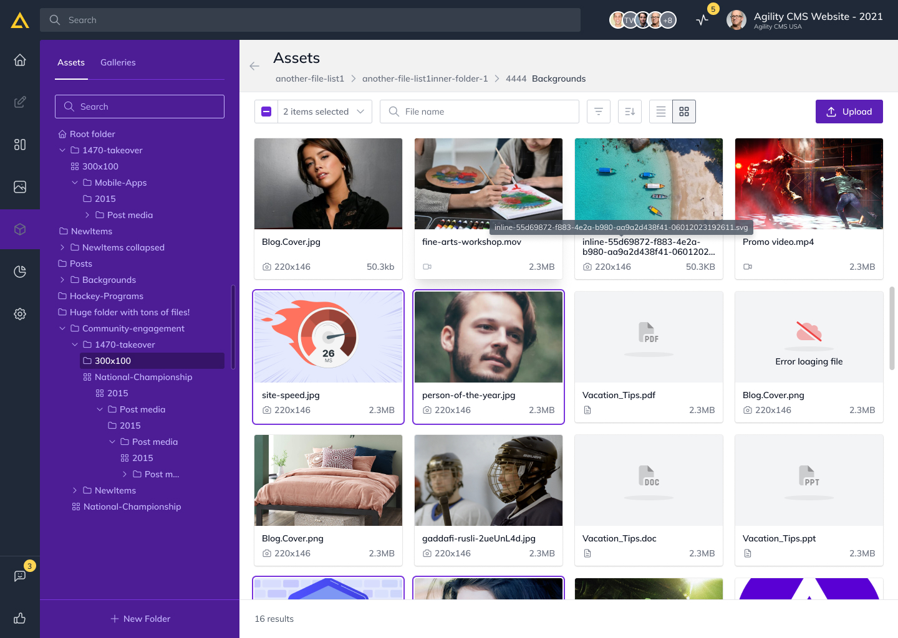Click the thumbs up icon in sidebar
898x638 pixels.
tap(20, 618)
